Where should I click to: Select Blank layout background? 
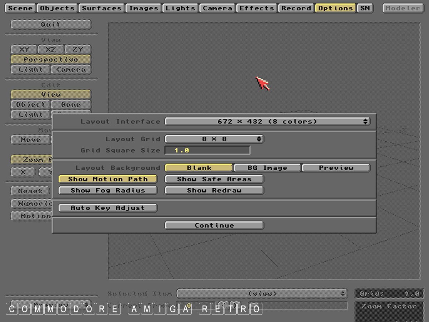point(199,168)
